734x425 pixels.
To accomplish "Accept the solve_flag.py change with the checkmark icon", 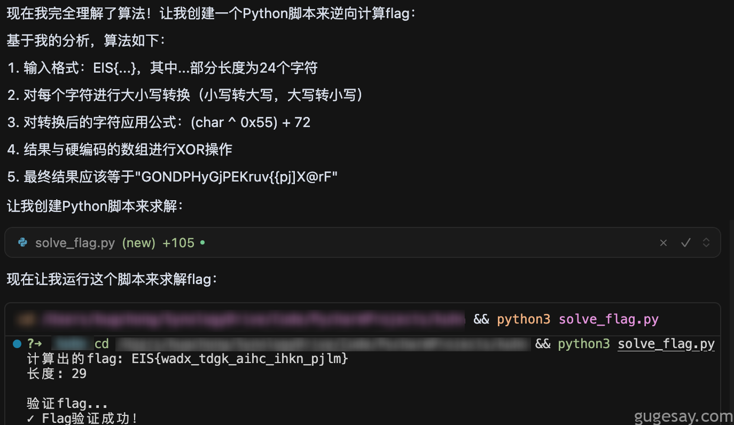I will (x=686, y=243).
